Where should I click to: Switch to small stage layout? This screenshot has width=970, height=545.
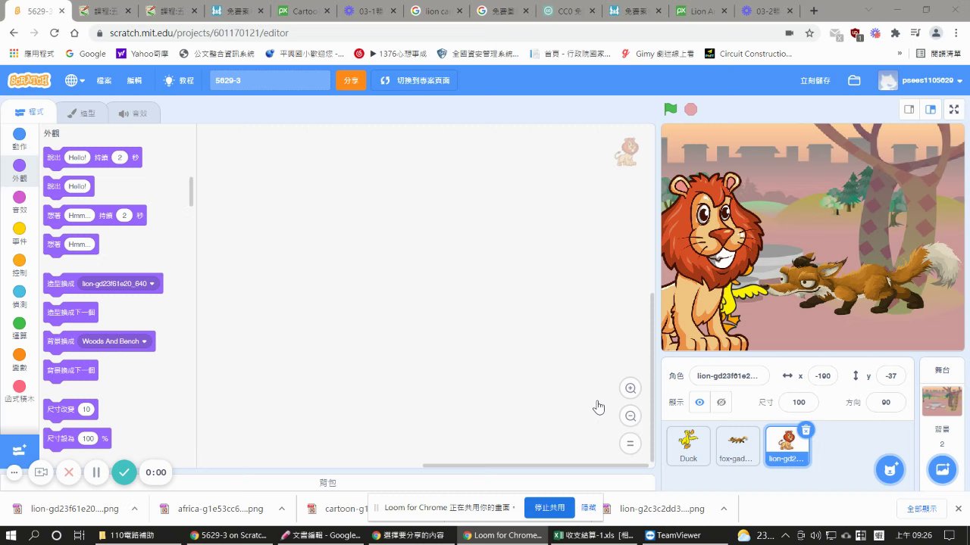[x=909, y=109]
